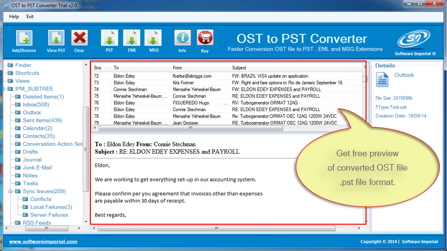Click the File Size :241569Kb detail text
The width and height of the screenshot is (447, 251).
(394, 98)
